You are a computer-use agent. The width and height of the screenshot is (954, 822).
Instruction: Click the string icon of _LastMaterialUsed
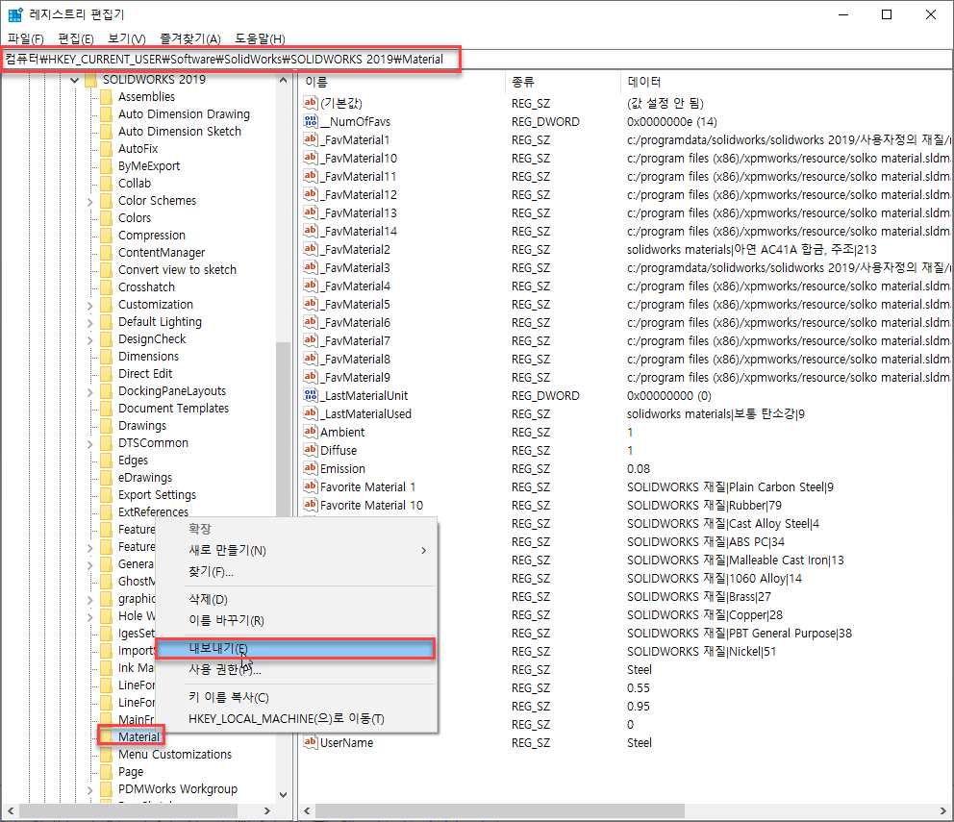point(311,413)
